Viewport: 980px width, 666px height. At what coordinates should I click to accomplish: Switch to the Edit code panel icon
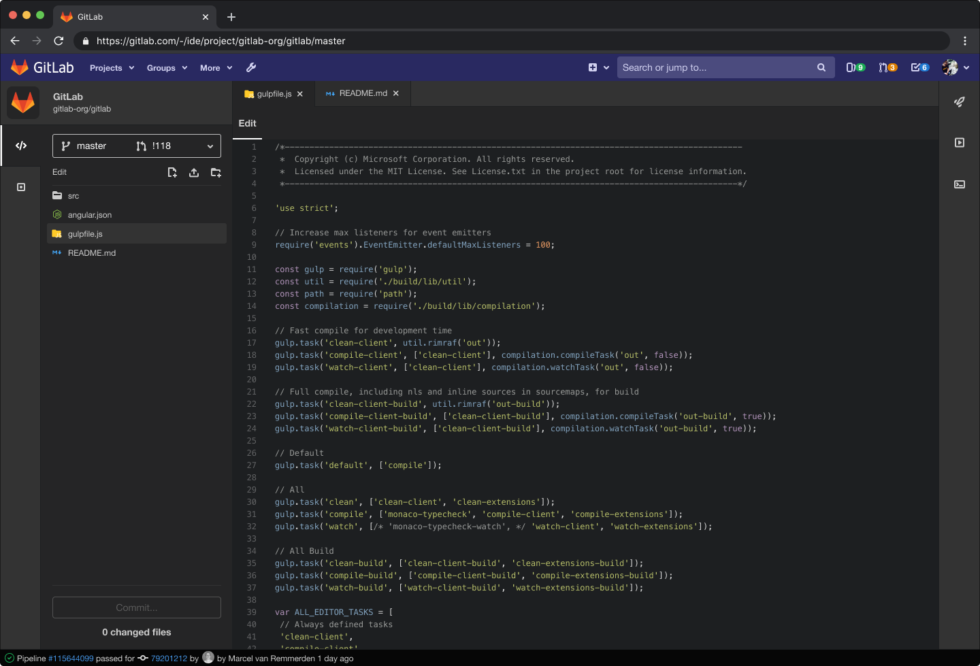click(x=21, y=145)
